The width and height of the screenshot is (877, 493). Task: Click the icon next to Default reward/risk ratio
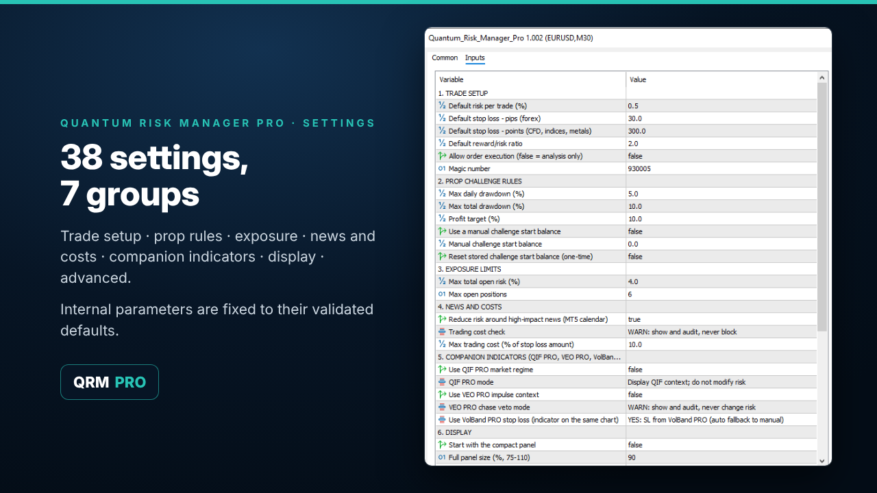pos(442,143)
